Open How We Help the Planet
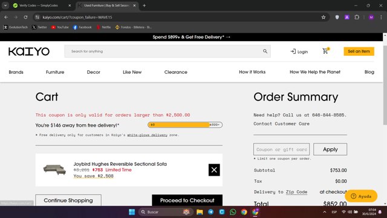 pos(315,72)
